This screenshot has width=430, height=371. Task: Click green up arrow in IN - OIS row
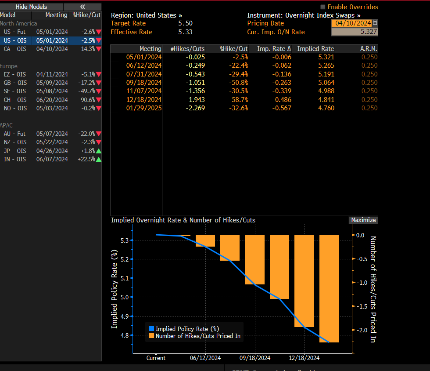coord(99,160)
